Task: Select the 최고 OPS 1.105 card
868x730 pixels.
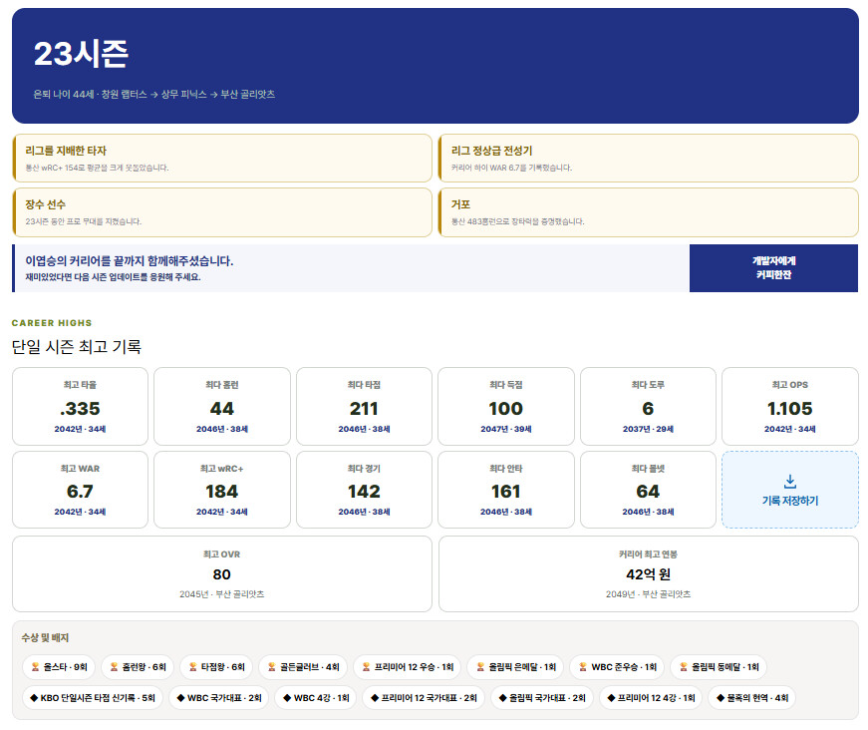Action: click(790, 406)
